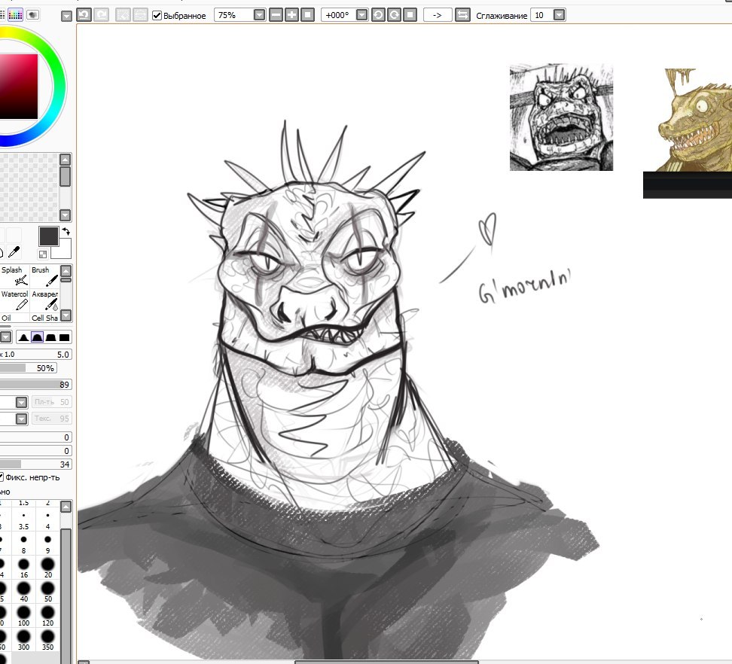
Task: Click the Undo arrow in the top toolbar
Action: click(x=84, y=15)
